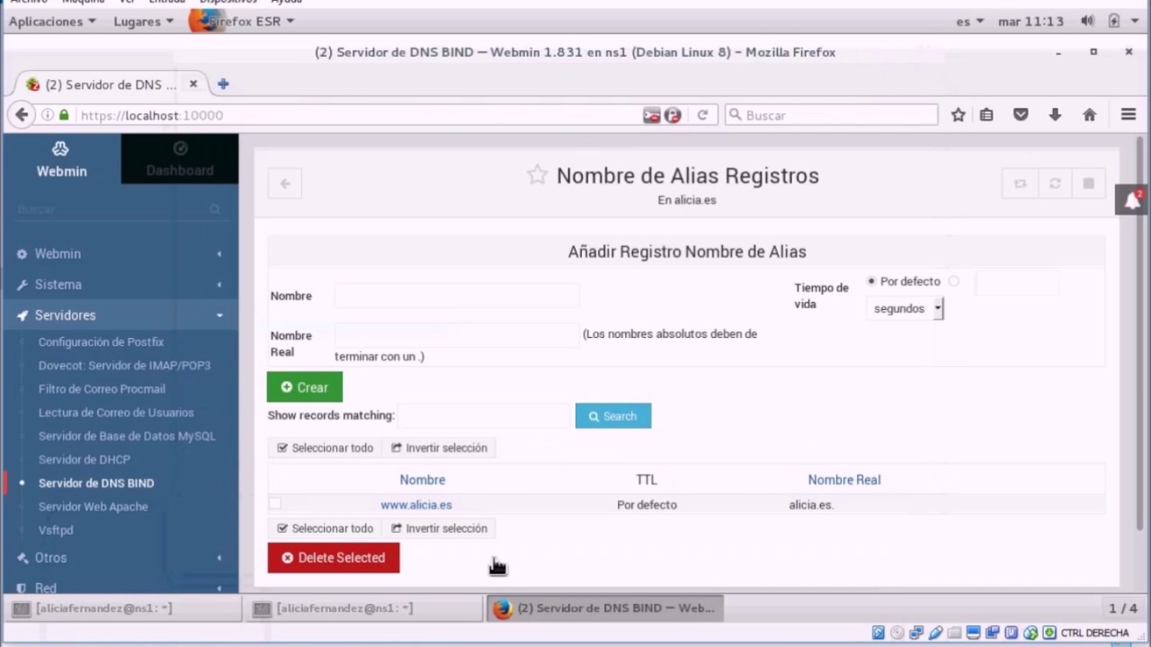Click lower 'Seleccionar todo' button
This screenshot has height=647, width=1151.
click(x=325, y=528)
